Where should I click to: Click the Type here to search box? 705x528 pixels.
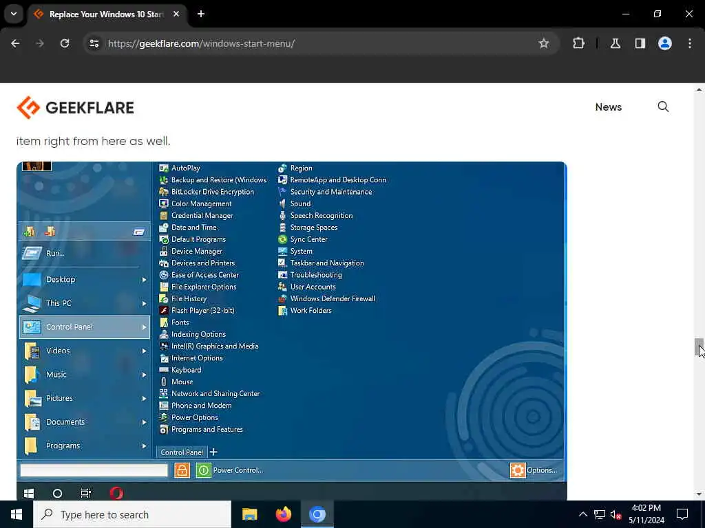click(132, 514)
